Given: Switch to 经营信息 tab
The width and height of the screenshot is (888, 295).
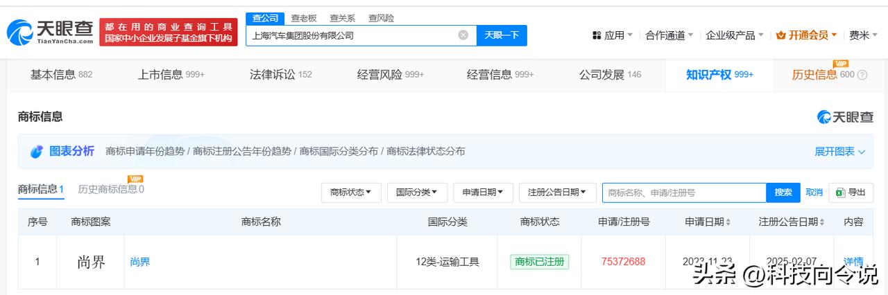Looking at the screenshot, I should 500,75.
